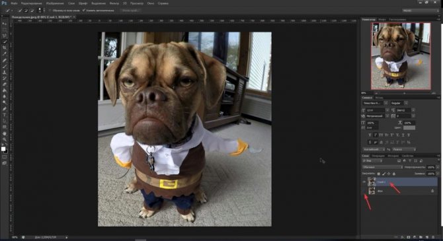Select the Crop tool

5,48
